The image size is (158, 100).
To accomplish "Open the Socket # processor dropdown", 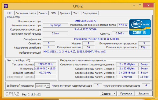I will pos(43,86).
